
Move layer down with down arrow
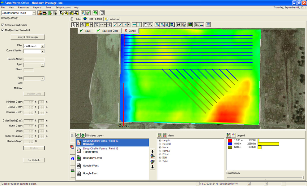tap(152, 167)
